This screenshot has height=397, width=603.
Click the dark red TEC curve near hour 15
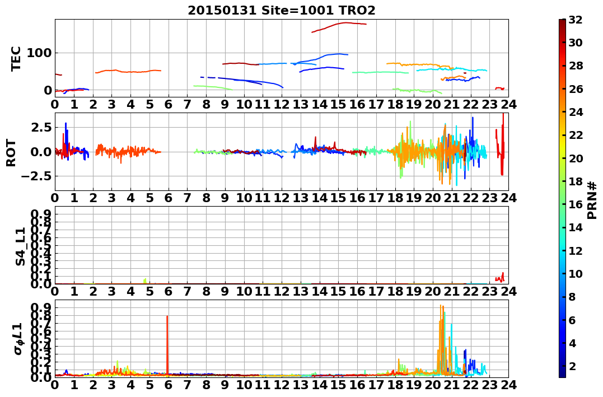(339, 27)
